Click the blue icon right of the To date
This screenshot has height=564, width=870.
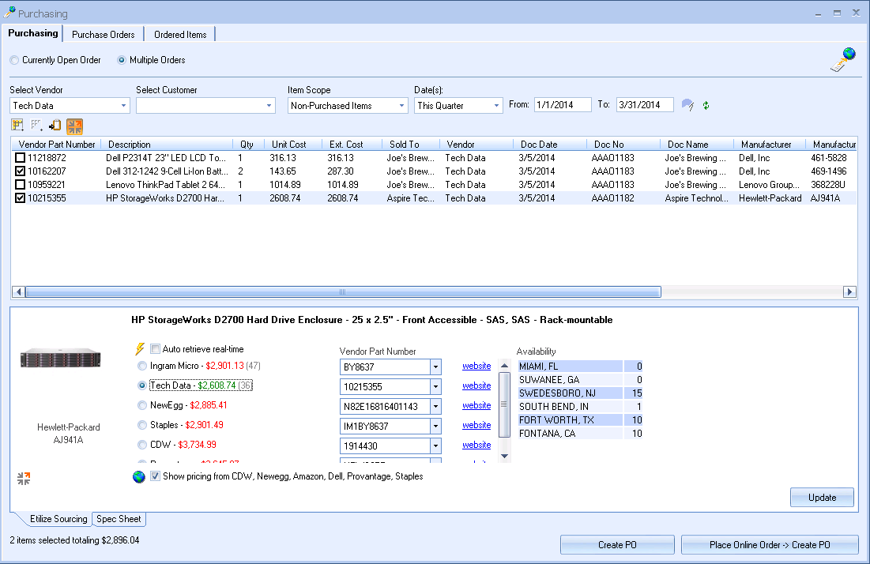(x=687, y=105)
